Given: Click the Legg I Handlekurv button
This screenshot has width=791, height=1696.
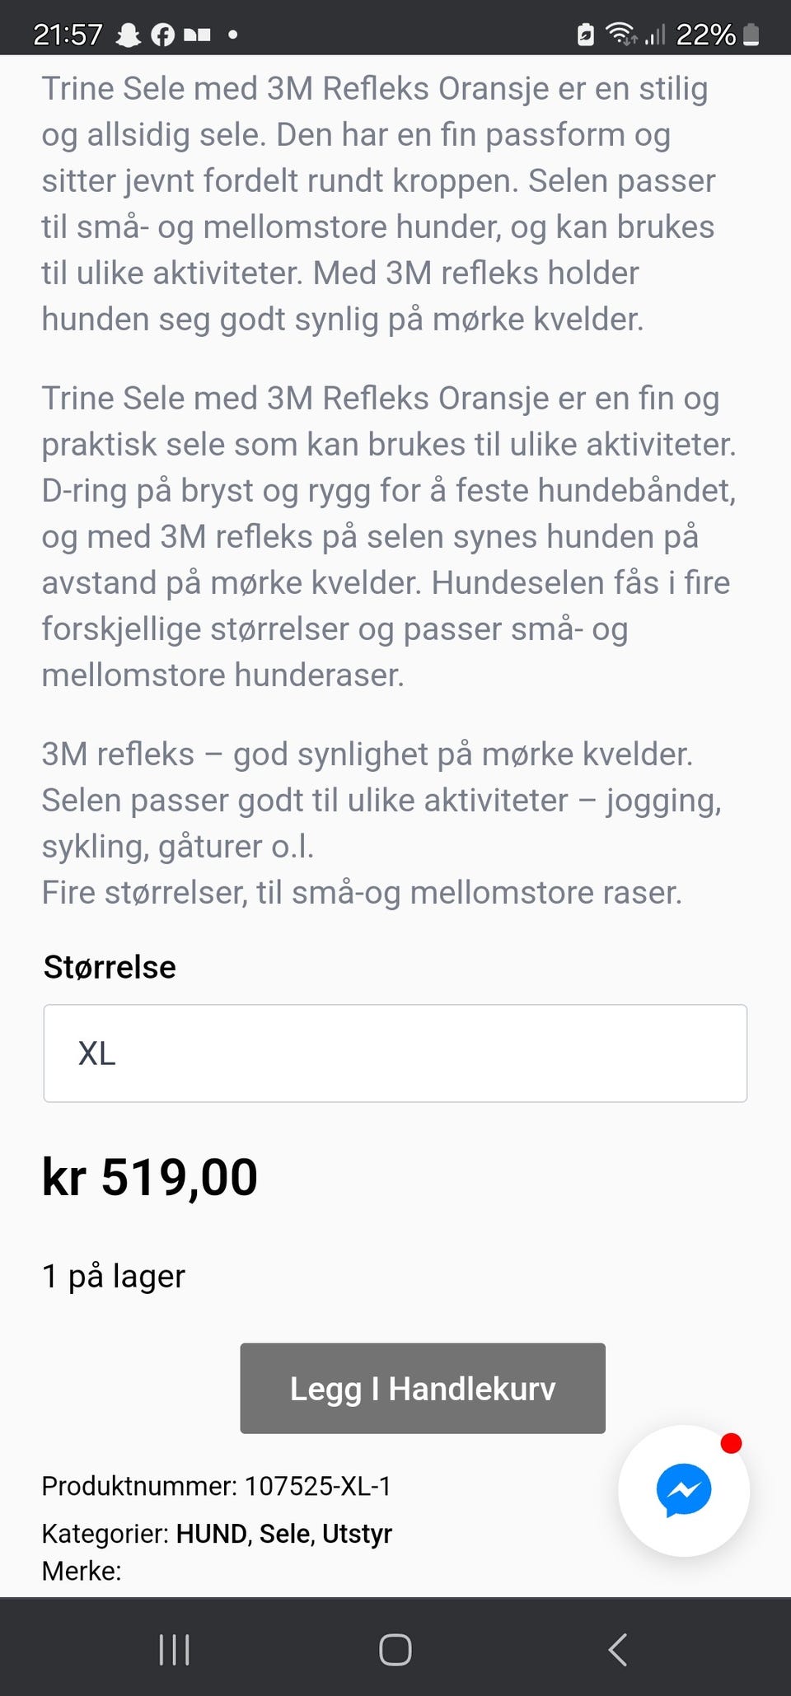Looking at the screenshot, I should pyautogui.click(x=423, y=1388).
